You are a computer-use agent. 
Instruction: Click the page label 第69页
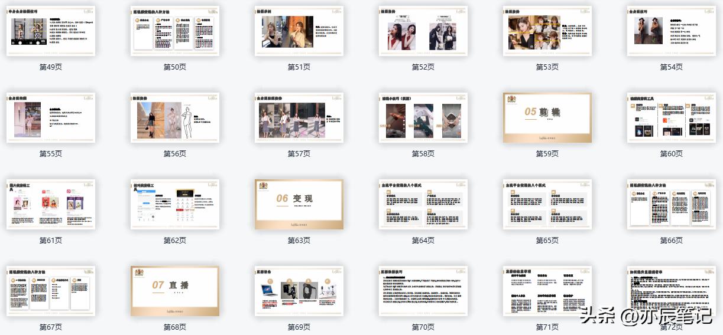point(299,327)
